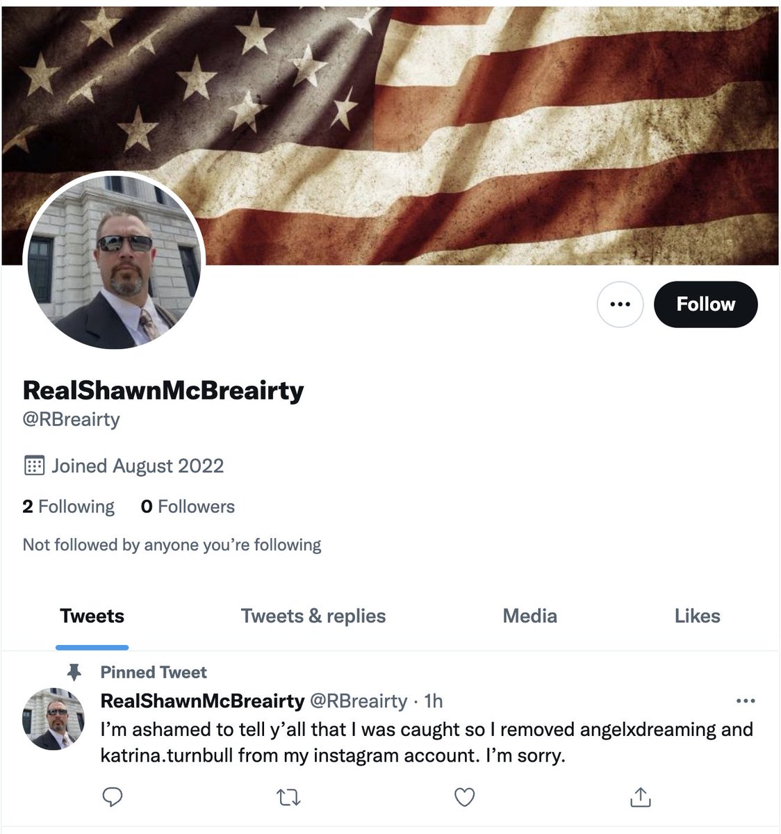Click the small avatar on the pinned tweet
The image size is (781, 834).
53,719
